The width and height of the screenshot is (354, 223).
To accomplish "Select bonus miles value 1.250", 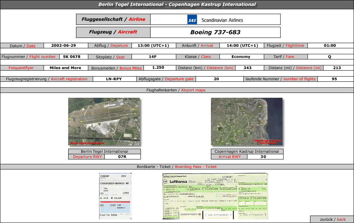I will (x=158, y=68).
